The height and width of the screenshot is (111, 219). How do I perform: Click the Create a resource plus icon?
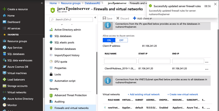(x=5, y=9)
